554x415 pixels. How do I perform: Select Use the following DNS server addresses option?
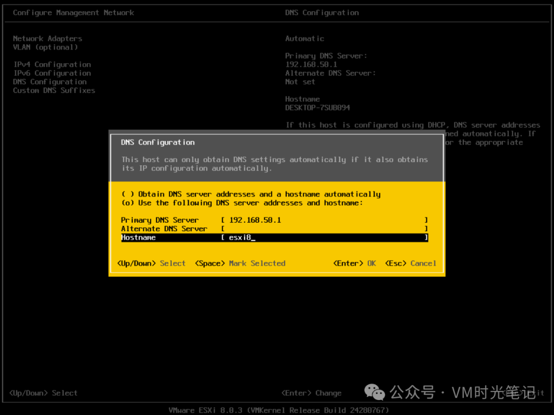coord(242,203)
